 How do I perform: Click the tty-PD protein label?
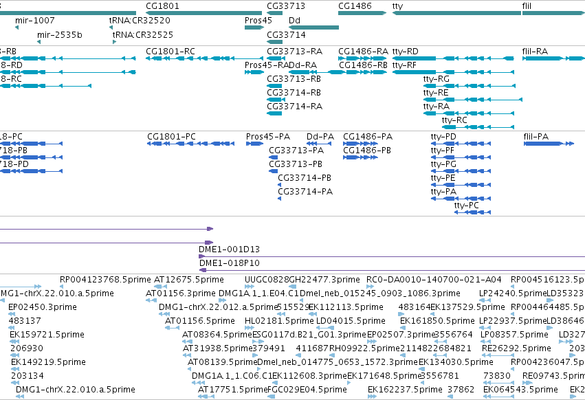point(443,137)
